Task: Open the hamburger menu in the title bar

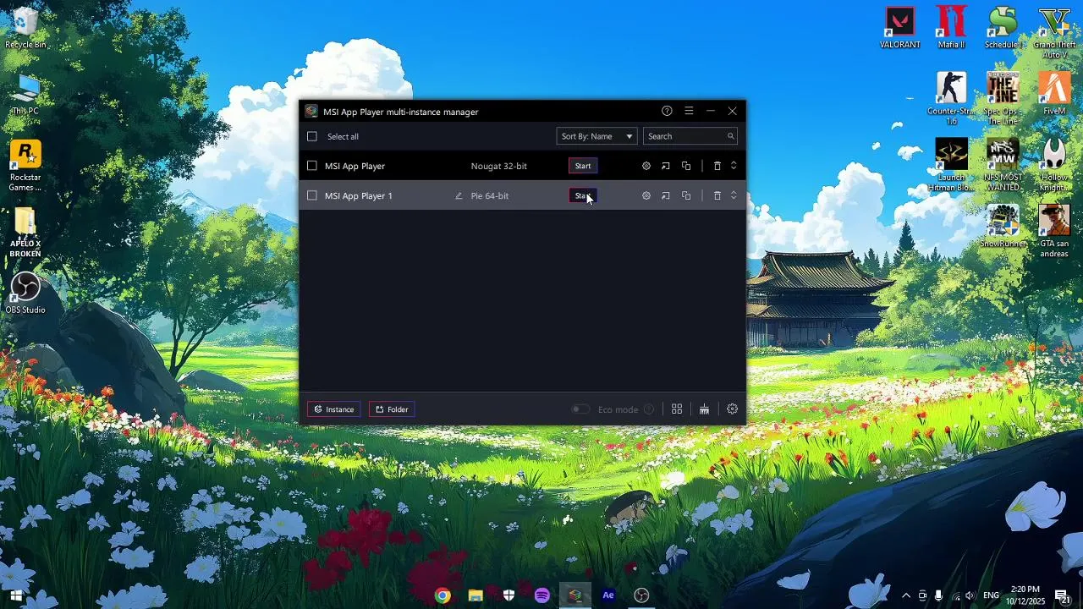Action: coord(689,111)
